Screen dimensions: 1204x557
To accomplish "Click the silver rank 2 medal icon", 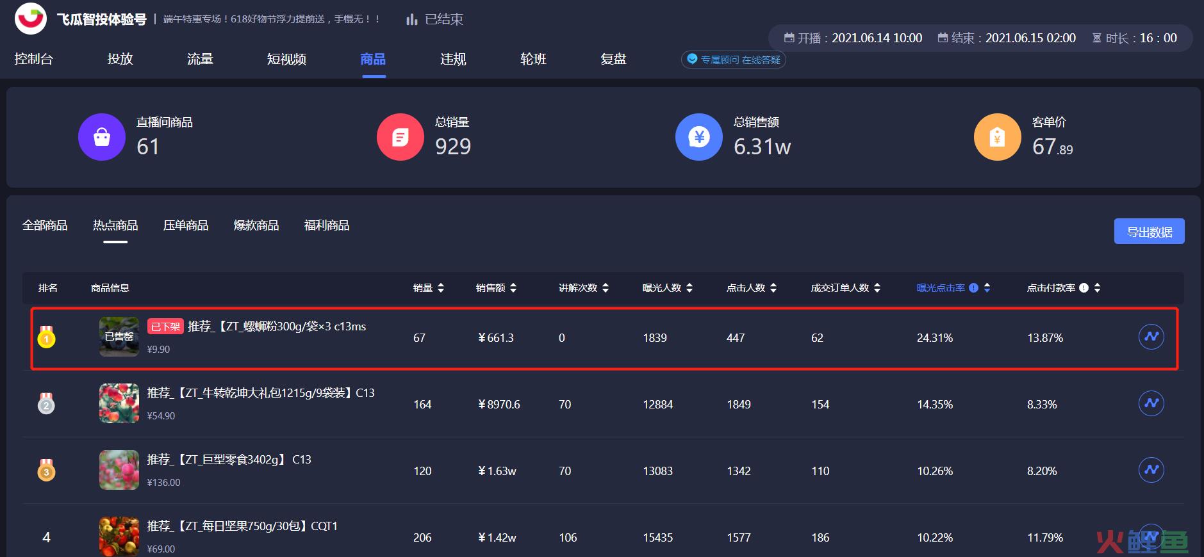I will click(46, 403).
